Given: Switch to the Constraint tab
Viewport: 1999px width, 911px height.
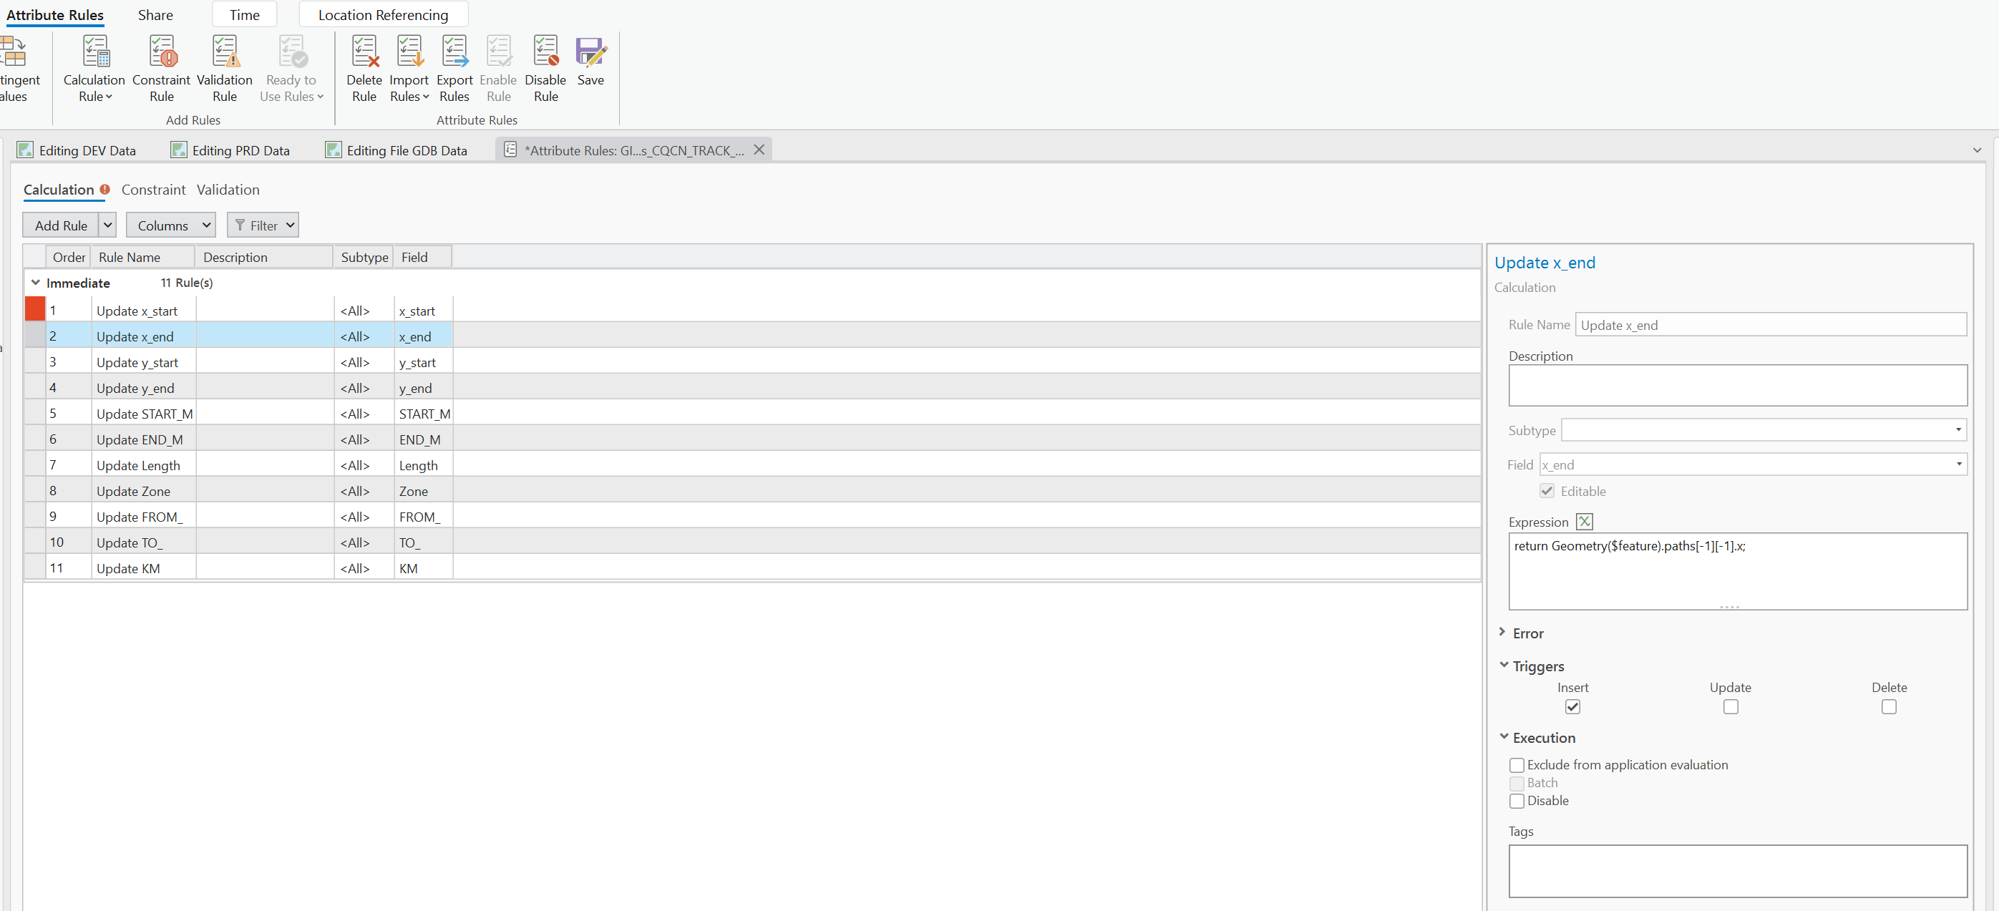Looking at the screenshot, I should [x=154, y=190].
